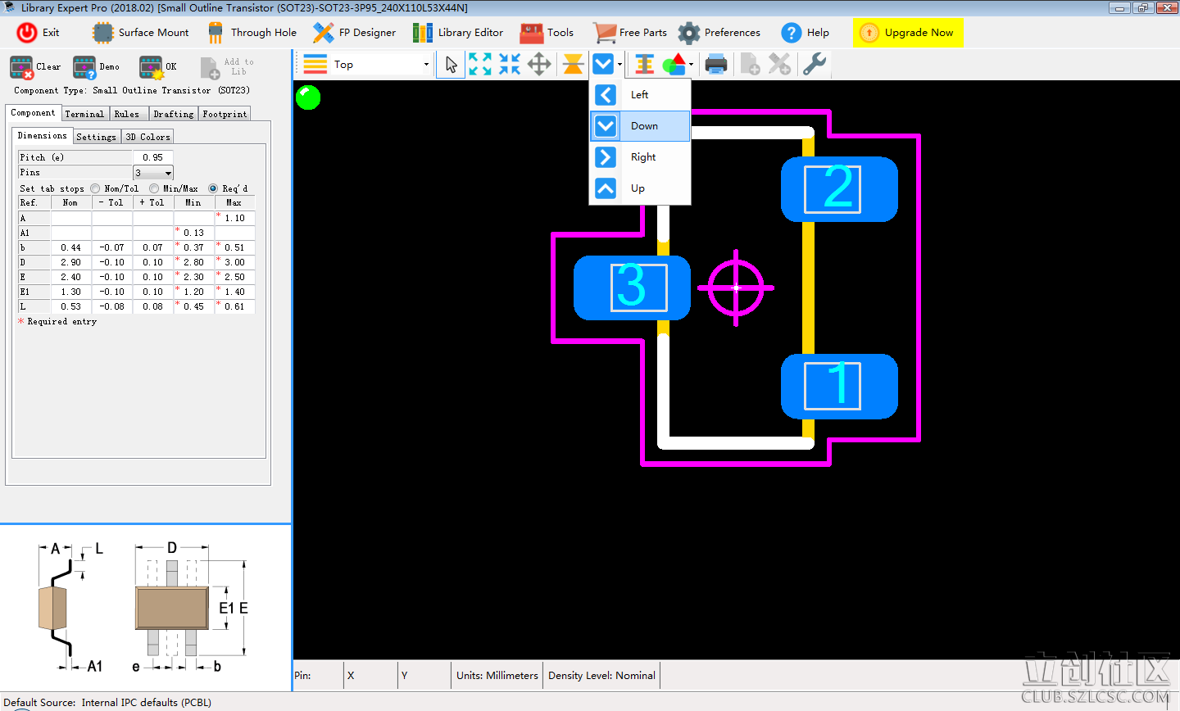Image resolution: width=1180 pixels, height=711 pixels.
Task: Click the printer icon in toolbar
Action: point(716,64)
